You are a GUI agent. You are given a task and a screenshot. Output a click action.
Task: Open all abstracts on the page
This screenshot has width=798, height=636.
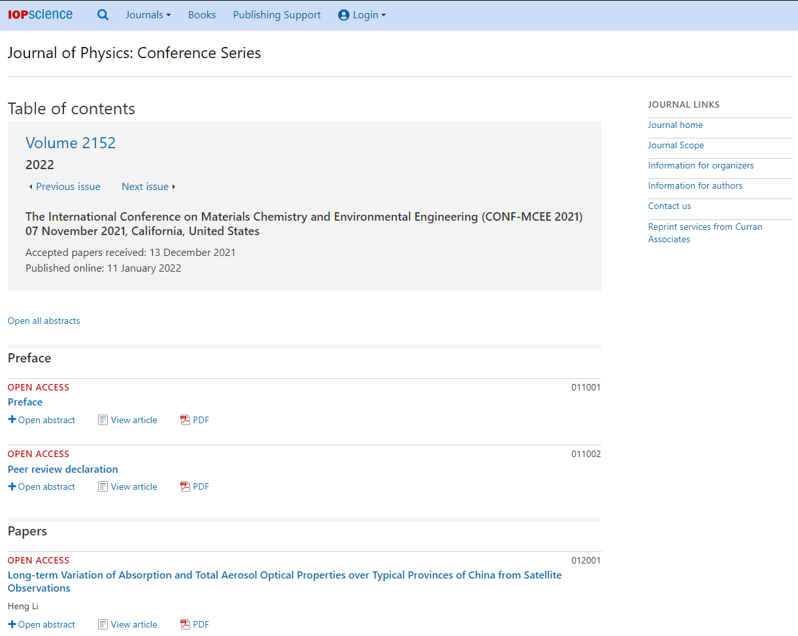(x=44, y=321)
